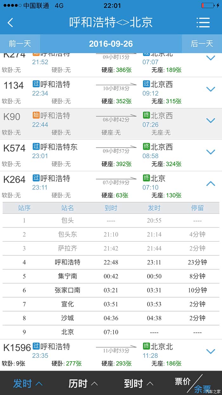The height and width of the screenshot is (395, 222).
Task: Tap the battery icon in status bar
Action: pyautogui.click(x=208, y=6)
